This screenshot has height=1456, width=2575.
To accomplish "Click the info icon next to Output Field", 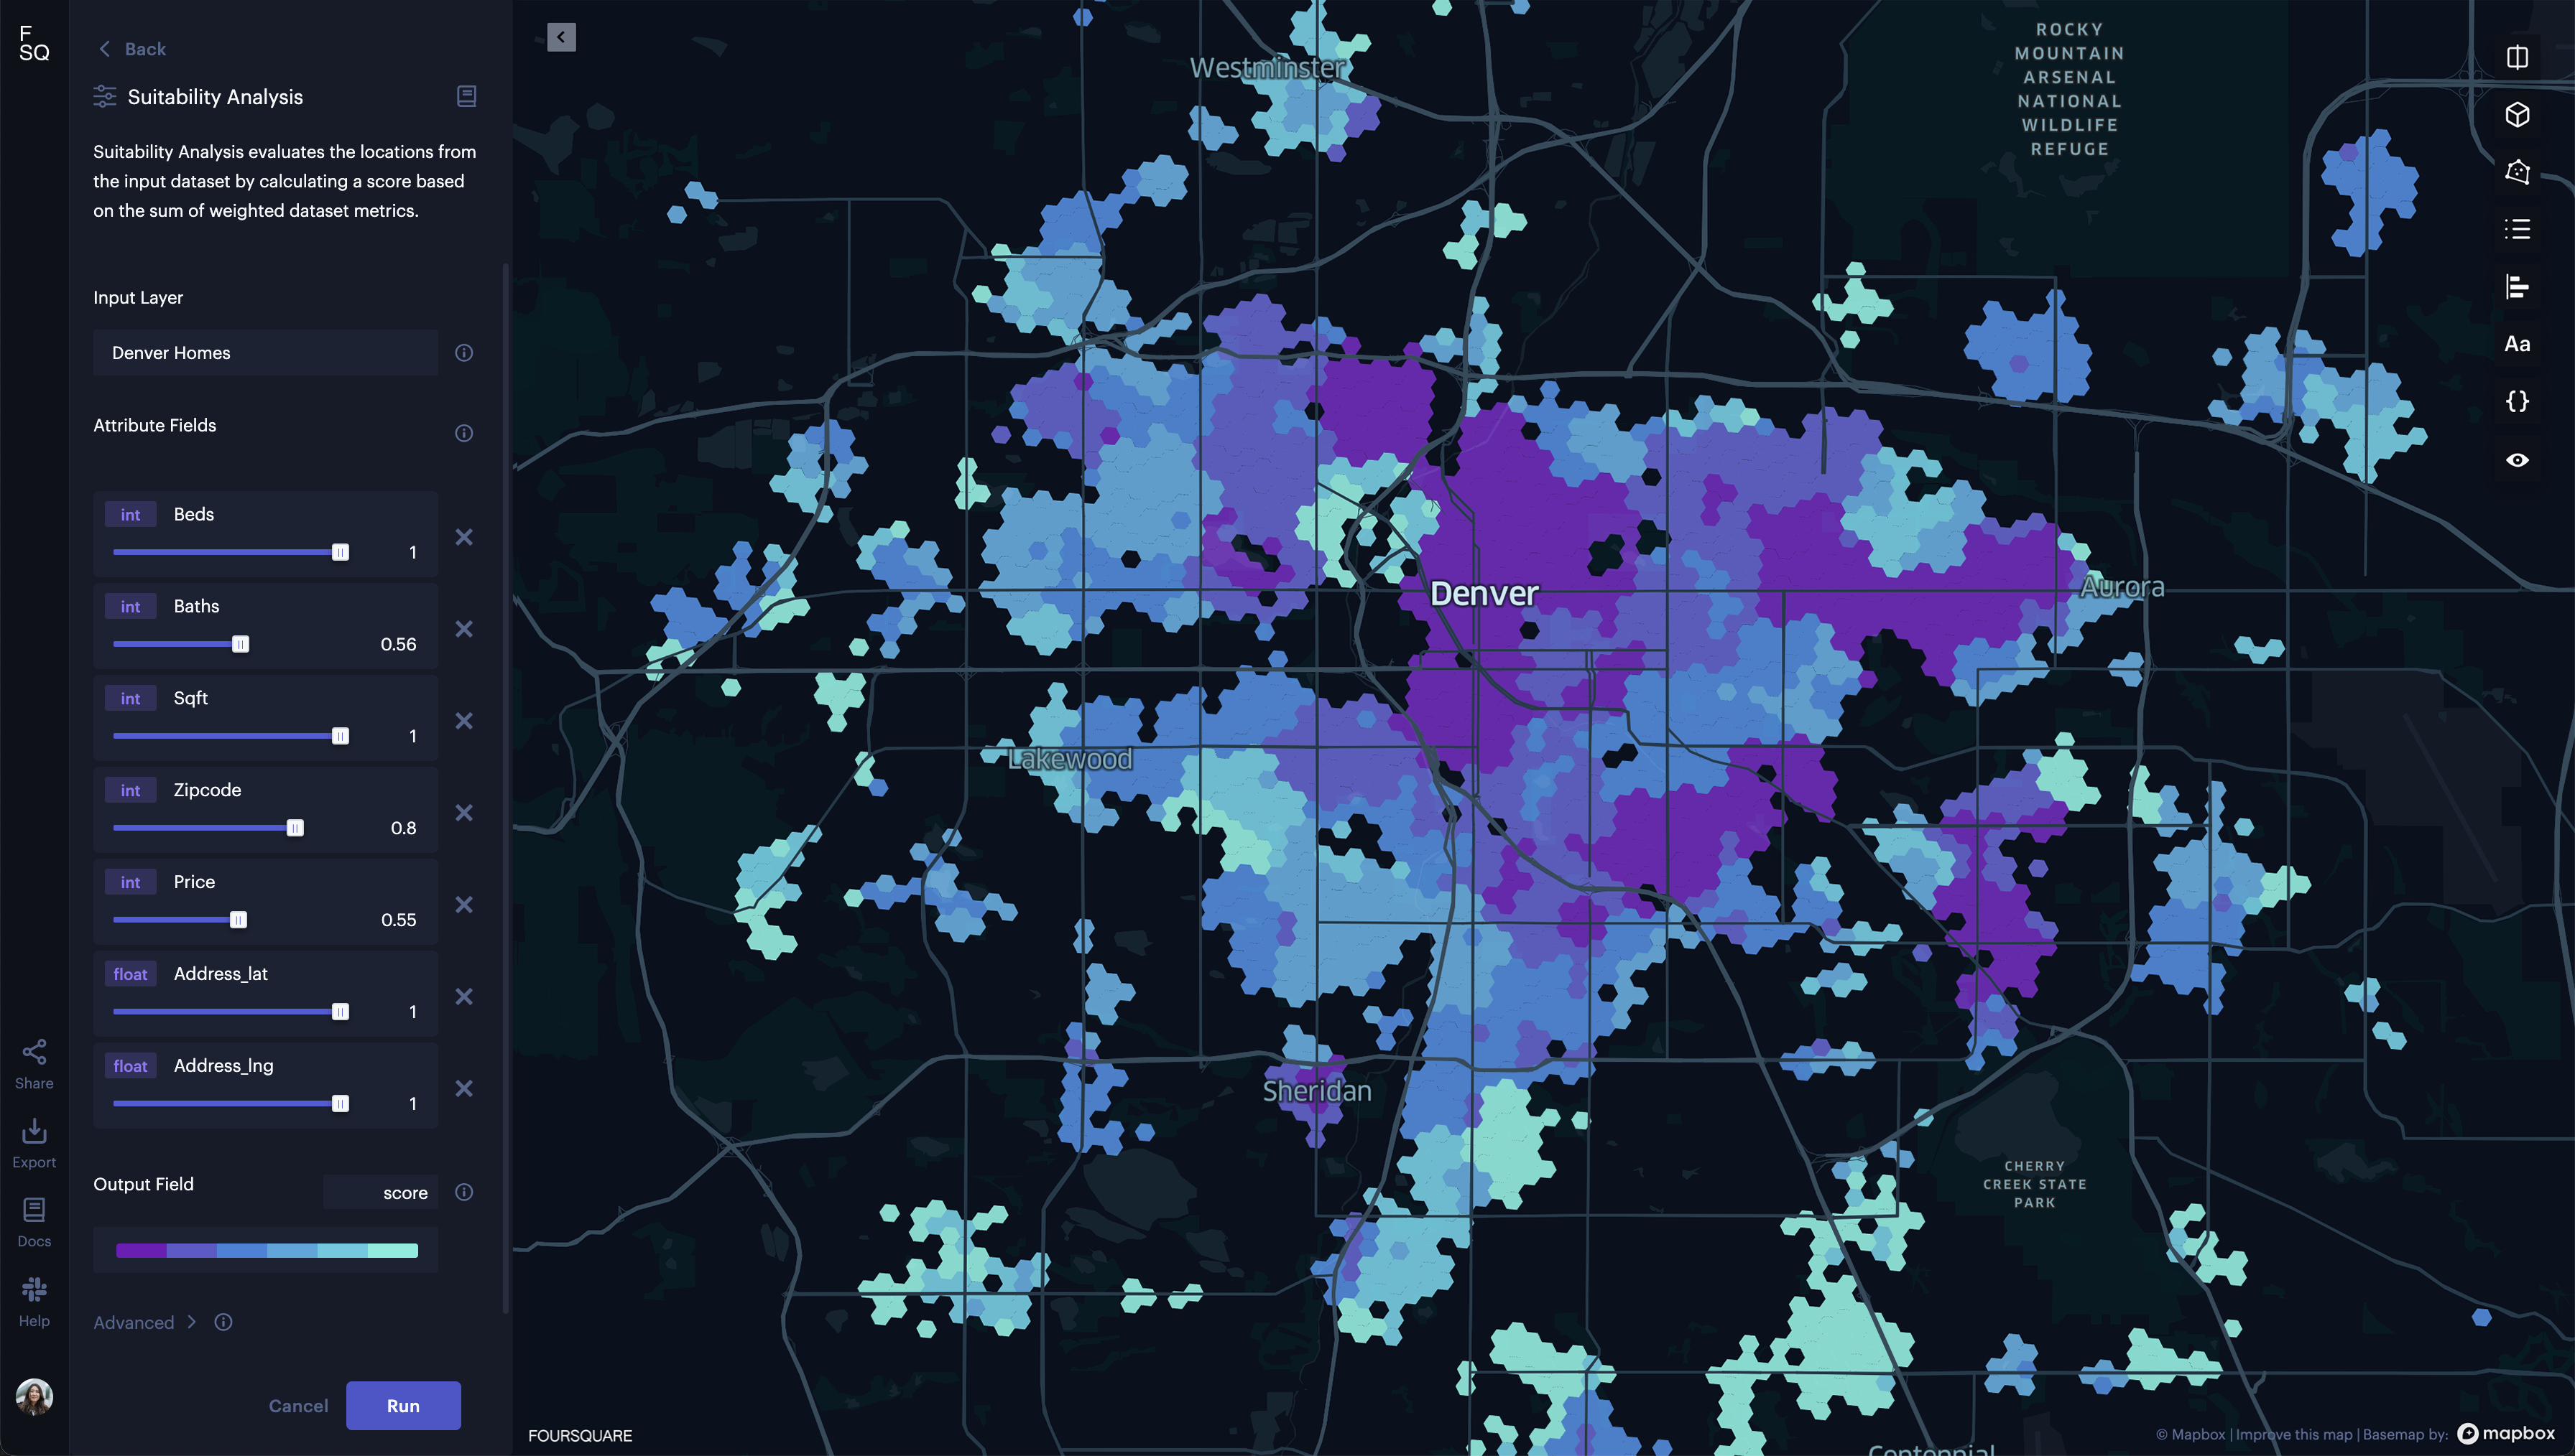I will click(x=463, y=1193).
